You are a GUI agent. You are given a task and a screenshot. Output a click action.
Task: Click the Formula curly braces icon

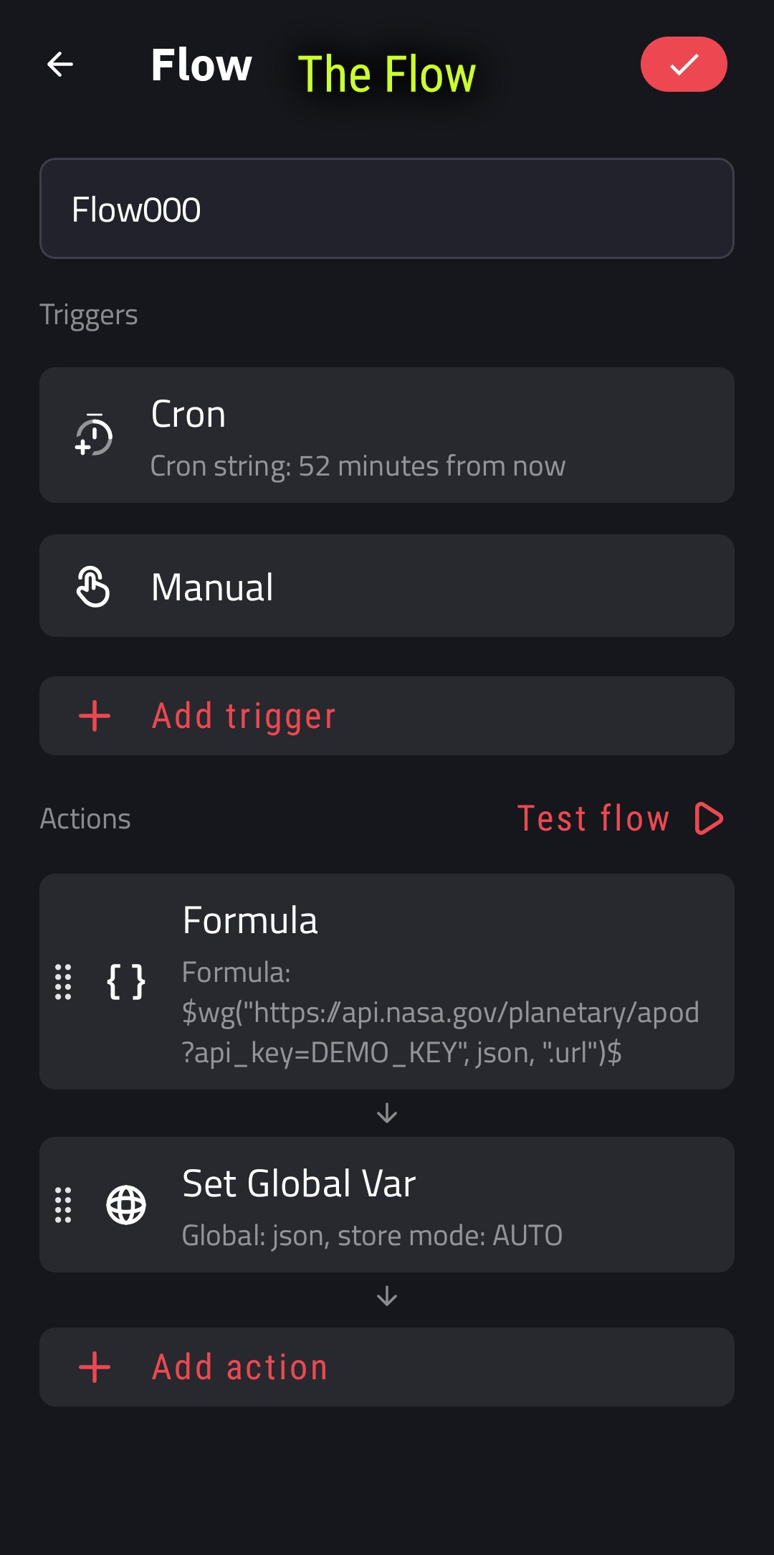point(126,982)
